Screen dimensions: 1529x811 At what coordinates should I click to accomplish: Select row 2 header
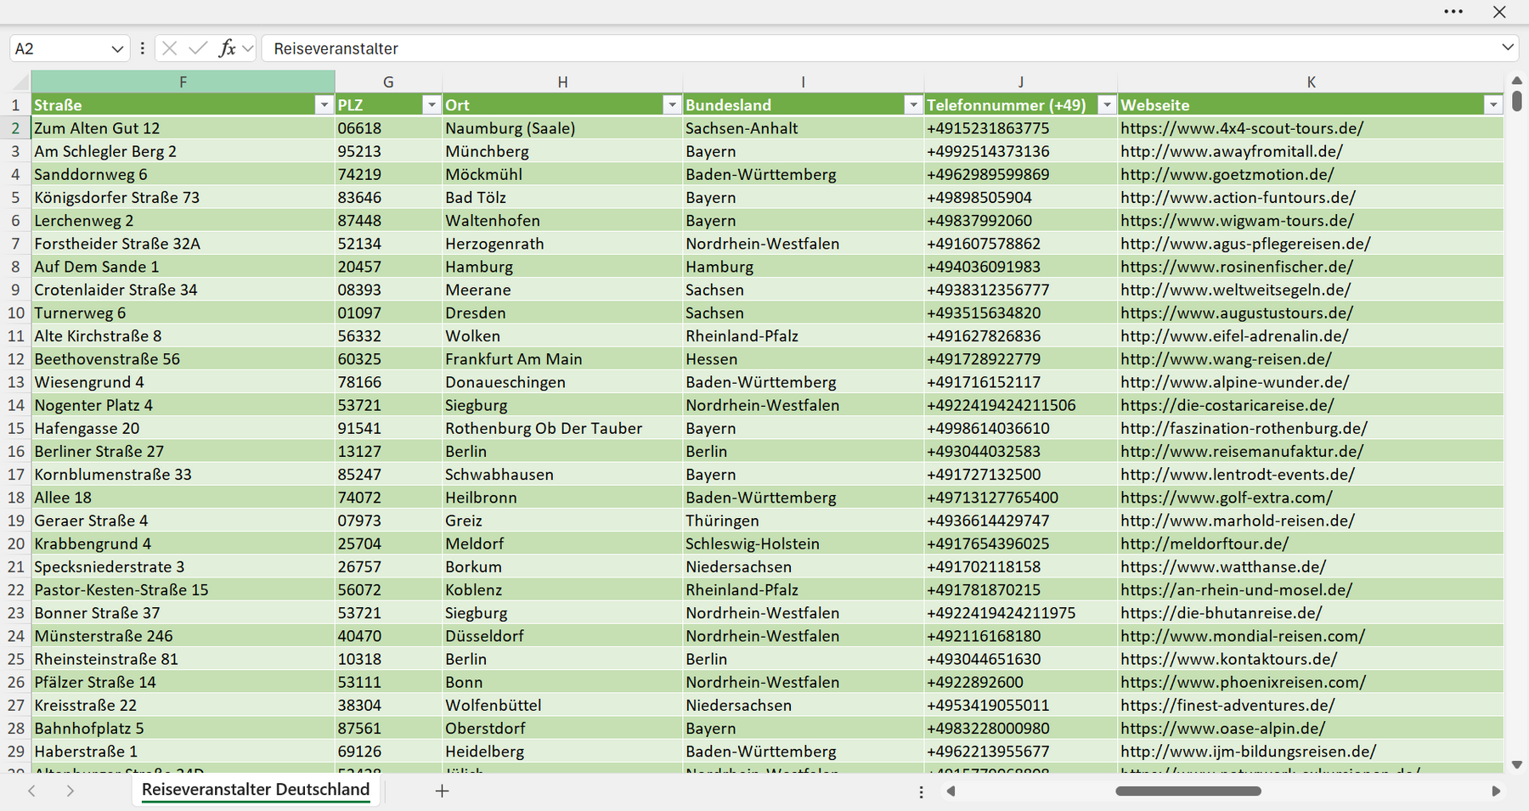click(x=15, y=128)
